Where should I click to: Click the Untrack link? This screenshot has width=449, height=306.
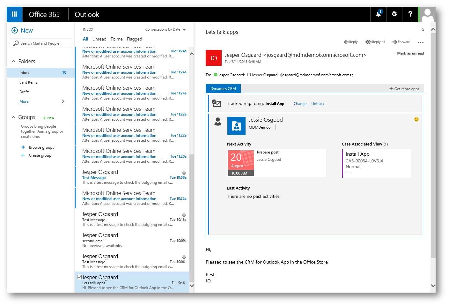point(318,104)
